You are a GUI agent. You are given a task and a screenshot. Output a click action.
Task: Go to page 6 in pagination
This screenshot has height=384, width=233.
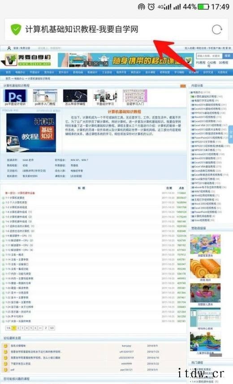tap(35, 328)
